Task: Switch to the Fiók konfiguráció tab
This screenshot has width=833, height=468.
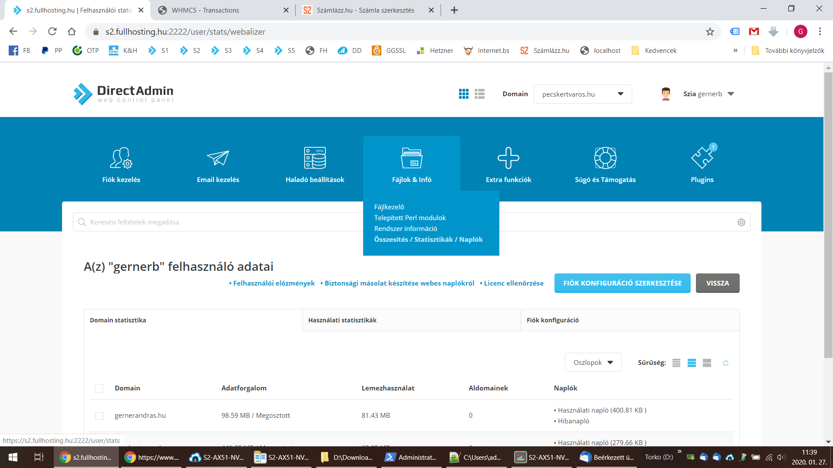Action: tap(630, 320)
